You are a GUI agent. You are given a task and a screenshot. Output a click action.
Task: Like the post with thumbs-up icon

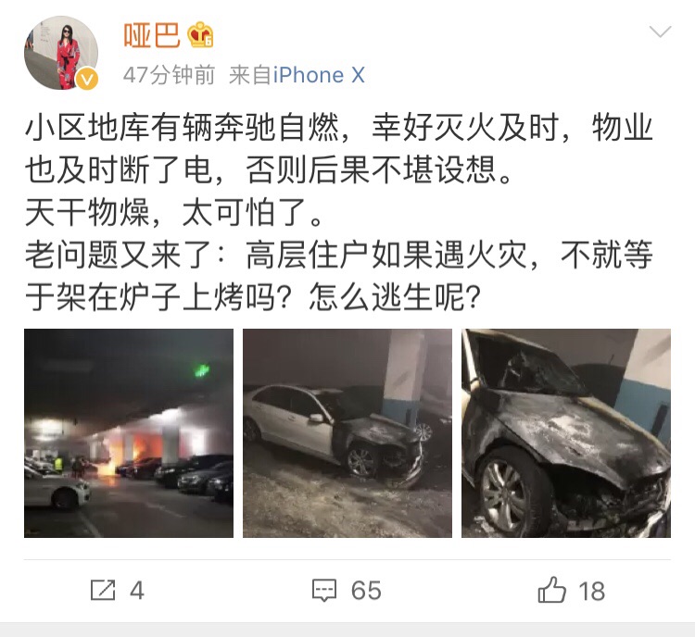(552, 590)
